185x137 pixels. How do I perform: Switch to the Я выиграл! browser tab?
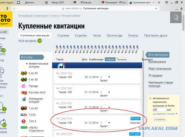point(114,3)
